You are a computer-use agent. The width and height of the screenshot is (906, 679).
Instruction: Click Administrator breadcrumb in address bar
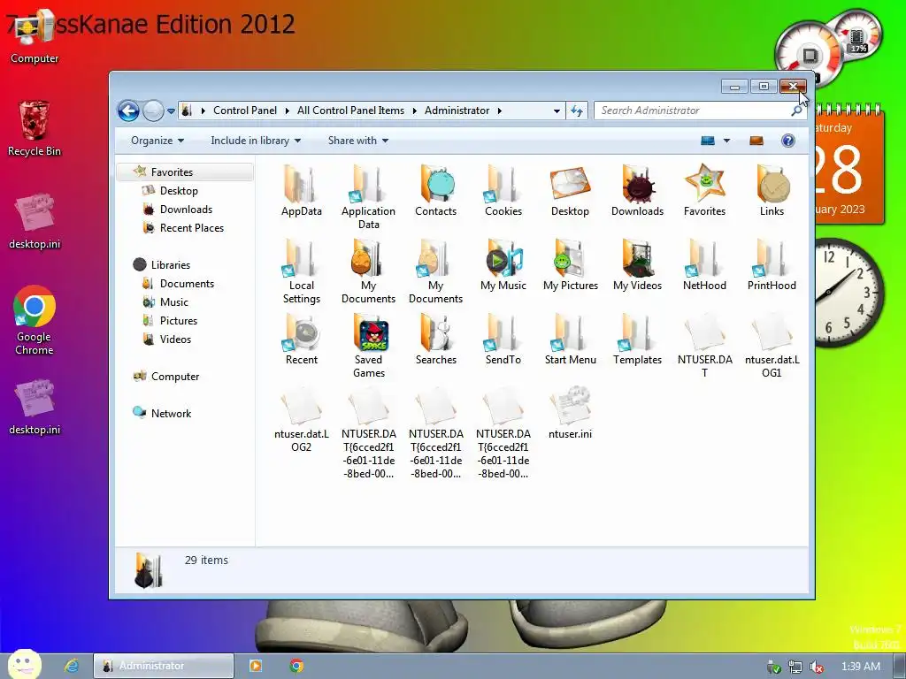(457, 111)
